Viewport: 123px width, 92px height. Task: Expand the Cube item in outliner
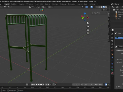(114, 17)
